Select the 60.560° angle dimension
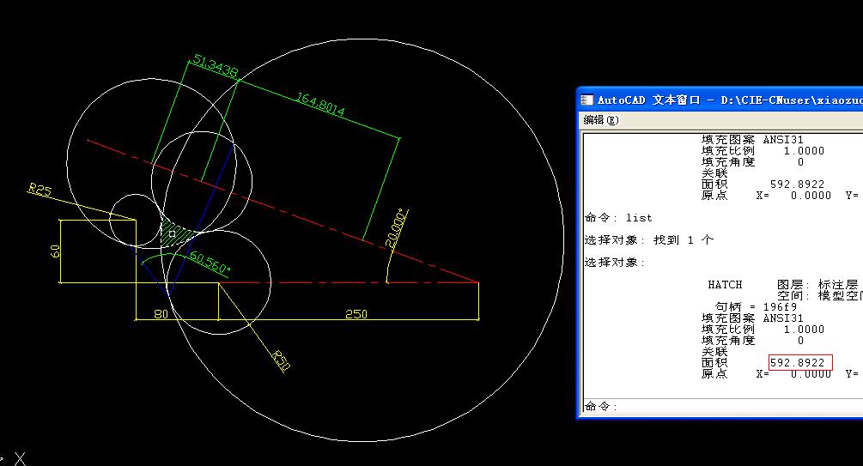Viewport: 863px width, 466px height. [210, 262]
